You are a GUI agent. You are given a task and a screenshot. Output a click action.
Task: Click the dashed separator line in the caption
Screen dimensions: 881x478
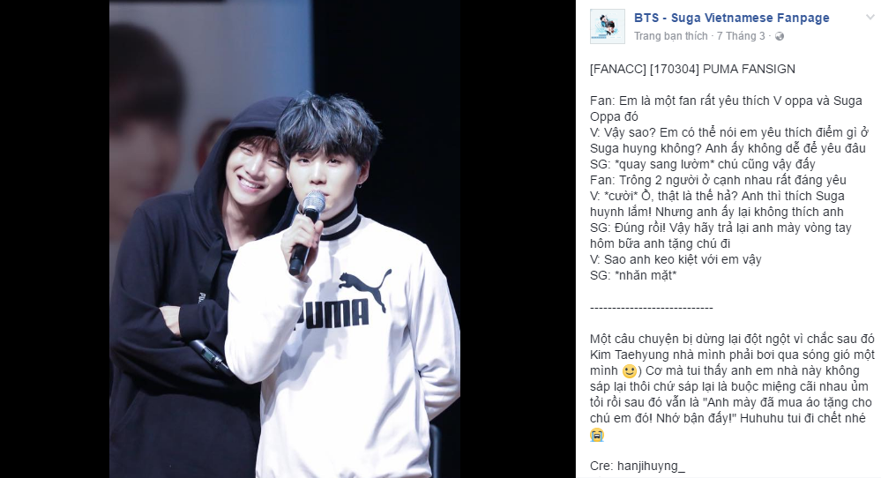click(651, 308)
